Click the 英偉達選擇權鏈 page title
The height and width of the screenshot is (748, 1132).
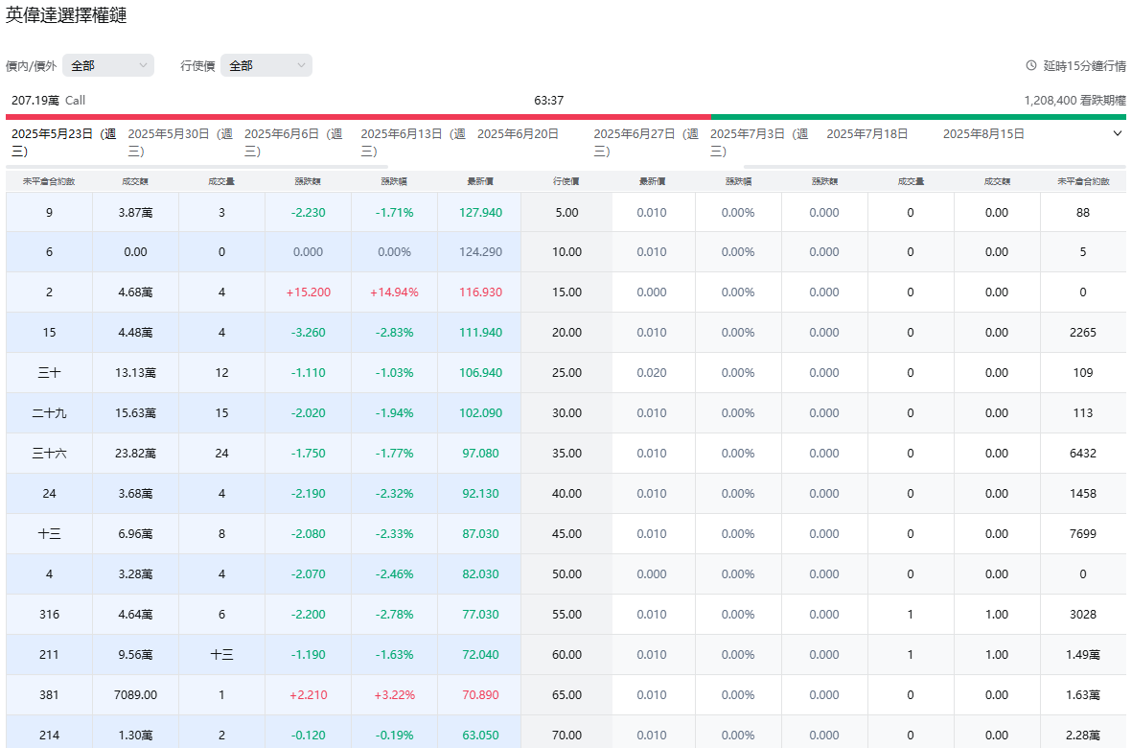point(66,15)
